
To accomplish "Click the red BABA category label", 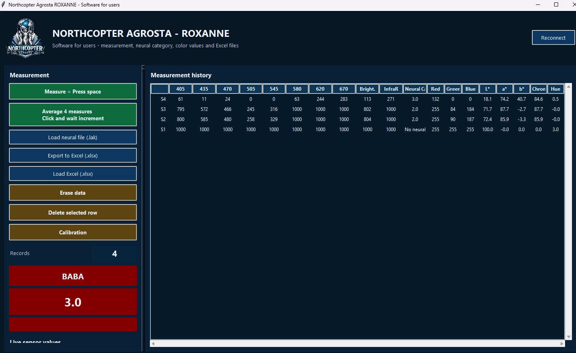I will (73, 276).
